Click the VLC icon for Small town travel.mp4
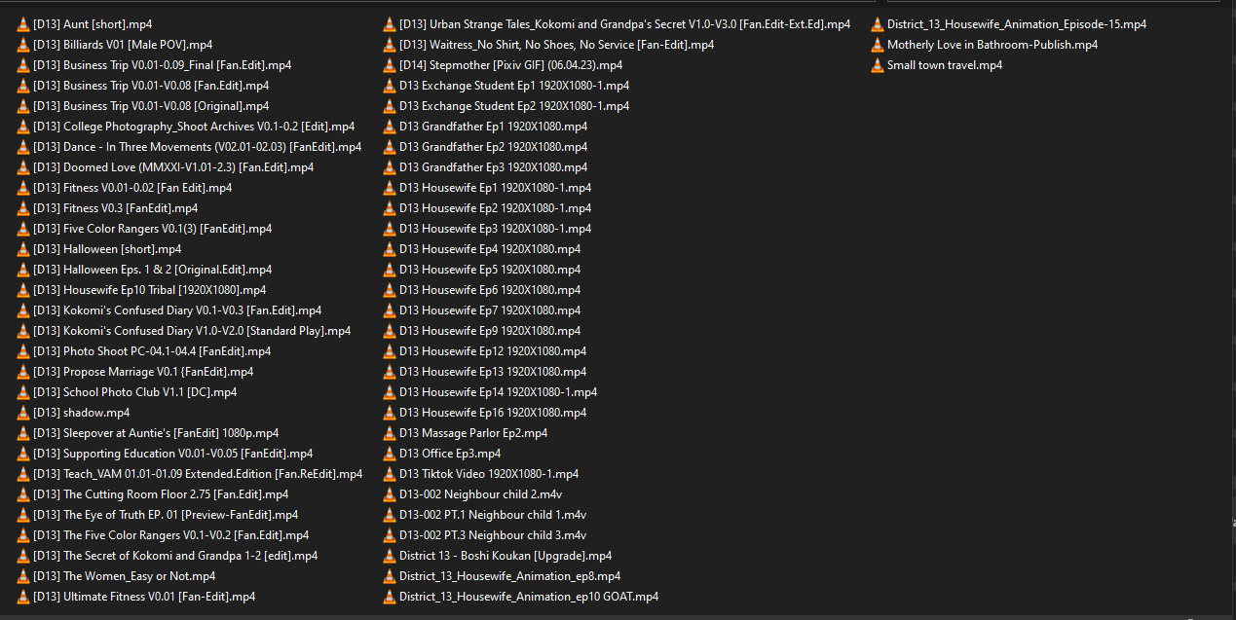 click(878, 65)
